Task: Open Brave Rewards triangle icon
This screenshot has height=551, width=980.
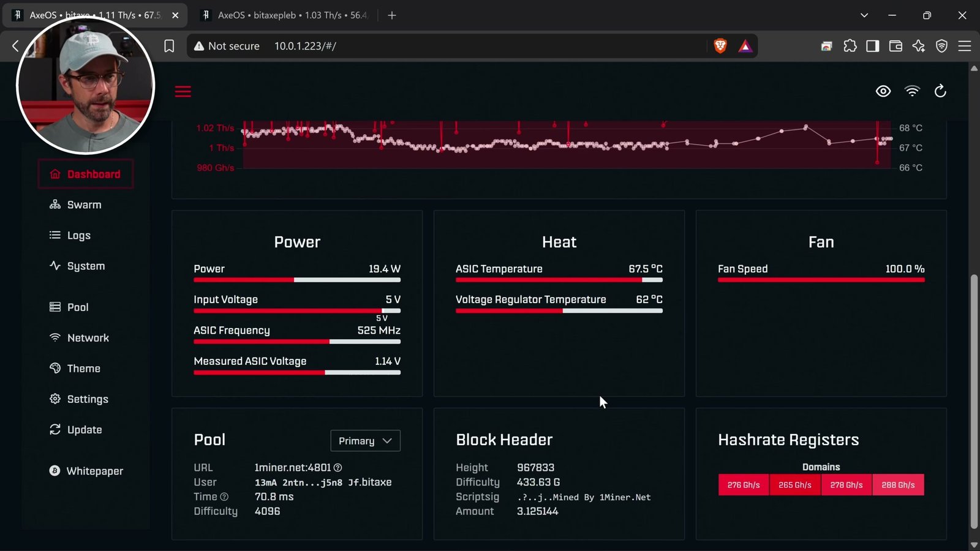Action: [x=745, y=46]
